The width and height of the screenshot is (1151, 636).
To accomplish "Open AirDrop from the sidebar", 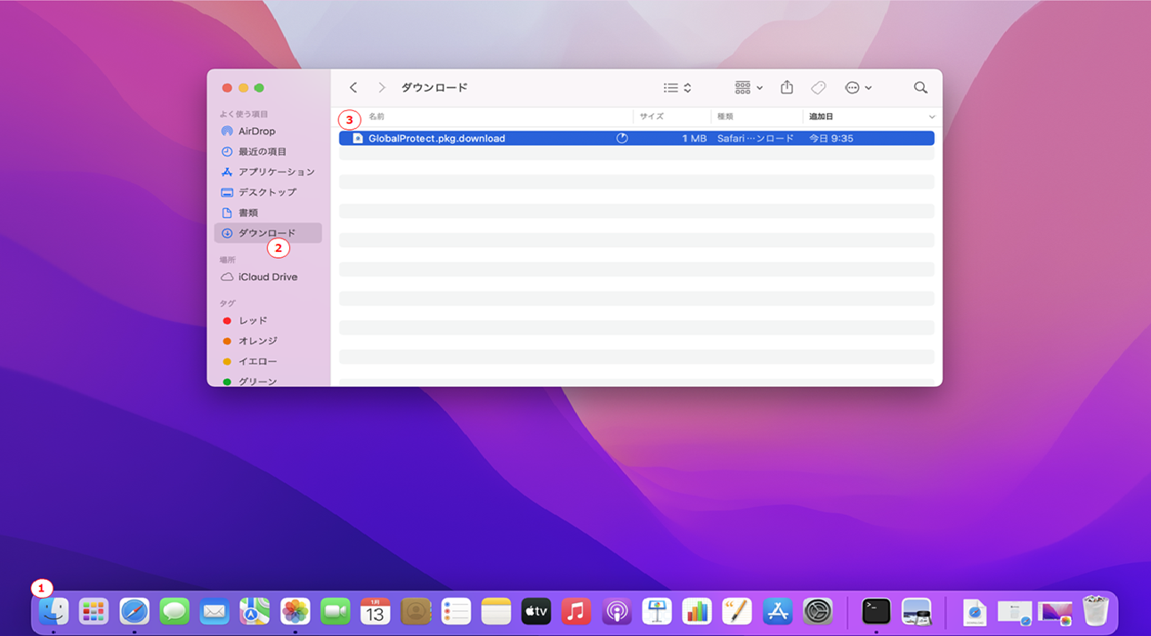I will pos(256,131).
